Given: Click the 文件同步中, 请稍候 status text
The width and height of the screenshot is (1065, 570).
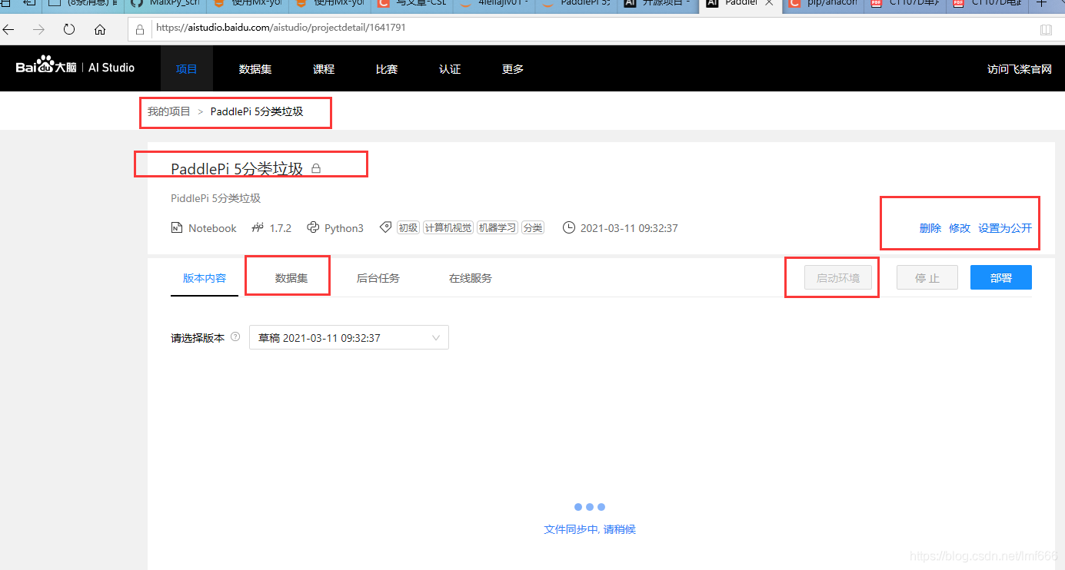Looking at the screenshot, I should pyautogui.click(x=590, y=529).
